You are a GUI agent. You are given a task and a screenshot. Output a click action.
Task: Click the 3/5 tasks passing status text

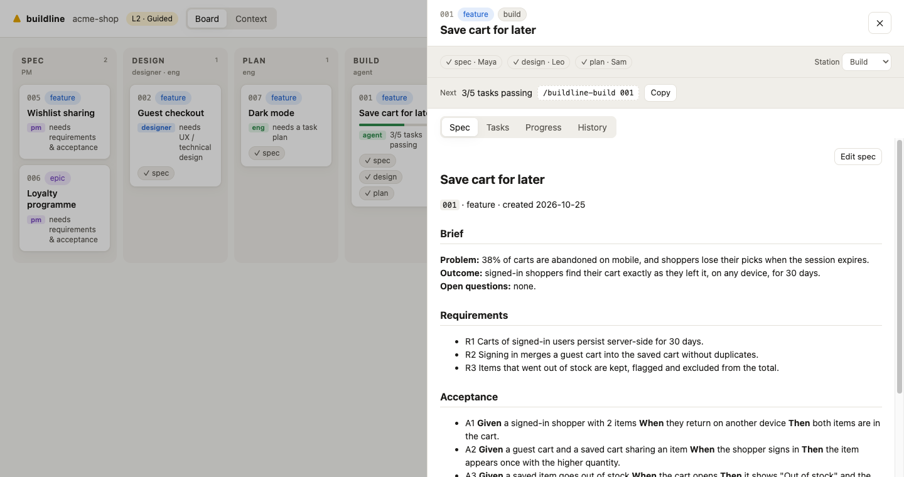497,93
